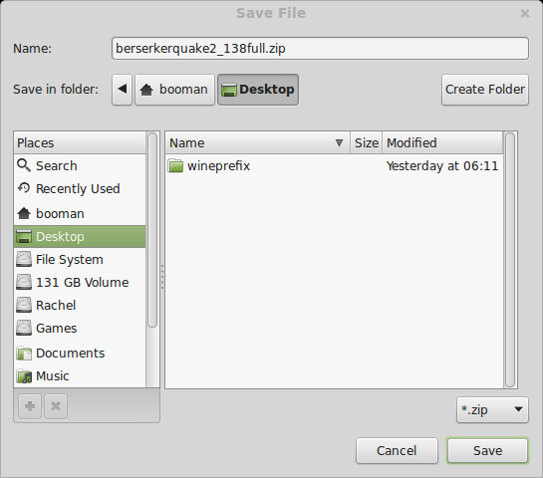The height and width of the screenshot is (478, 543).
Task: Click the Create Folder button
Action: click(485, 90)
